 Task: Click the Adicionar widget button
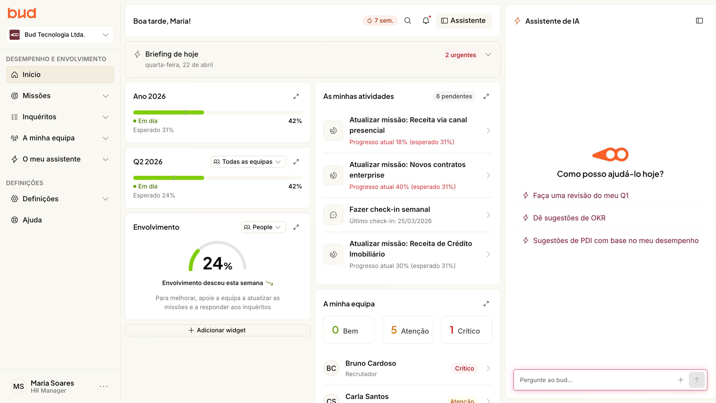218,330
